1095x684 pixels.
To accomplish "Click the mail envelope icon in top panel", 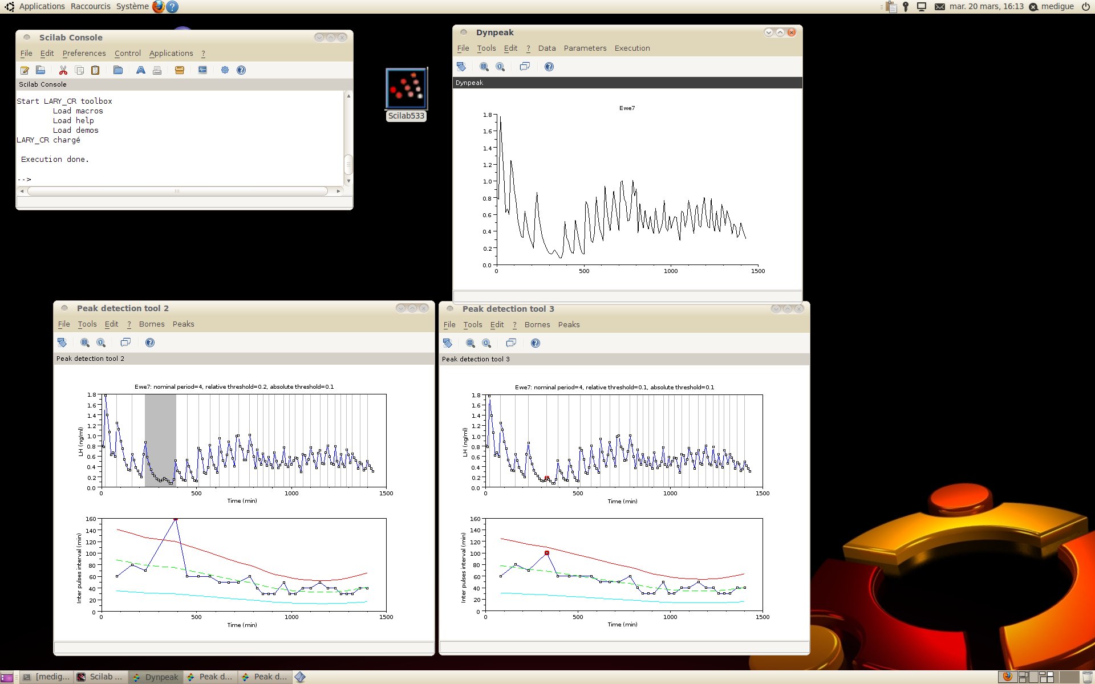I will click(940, 7).
